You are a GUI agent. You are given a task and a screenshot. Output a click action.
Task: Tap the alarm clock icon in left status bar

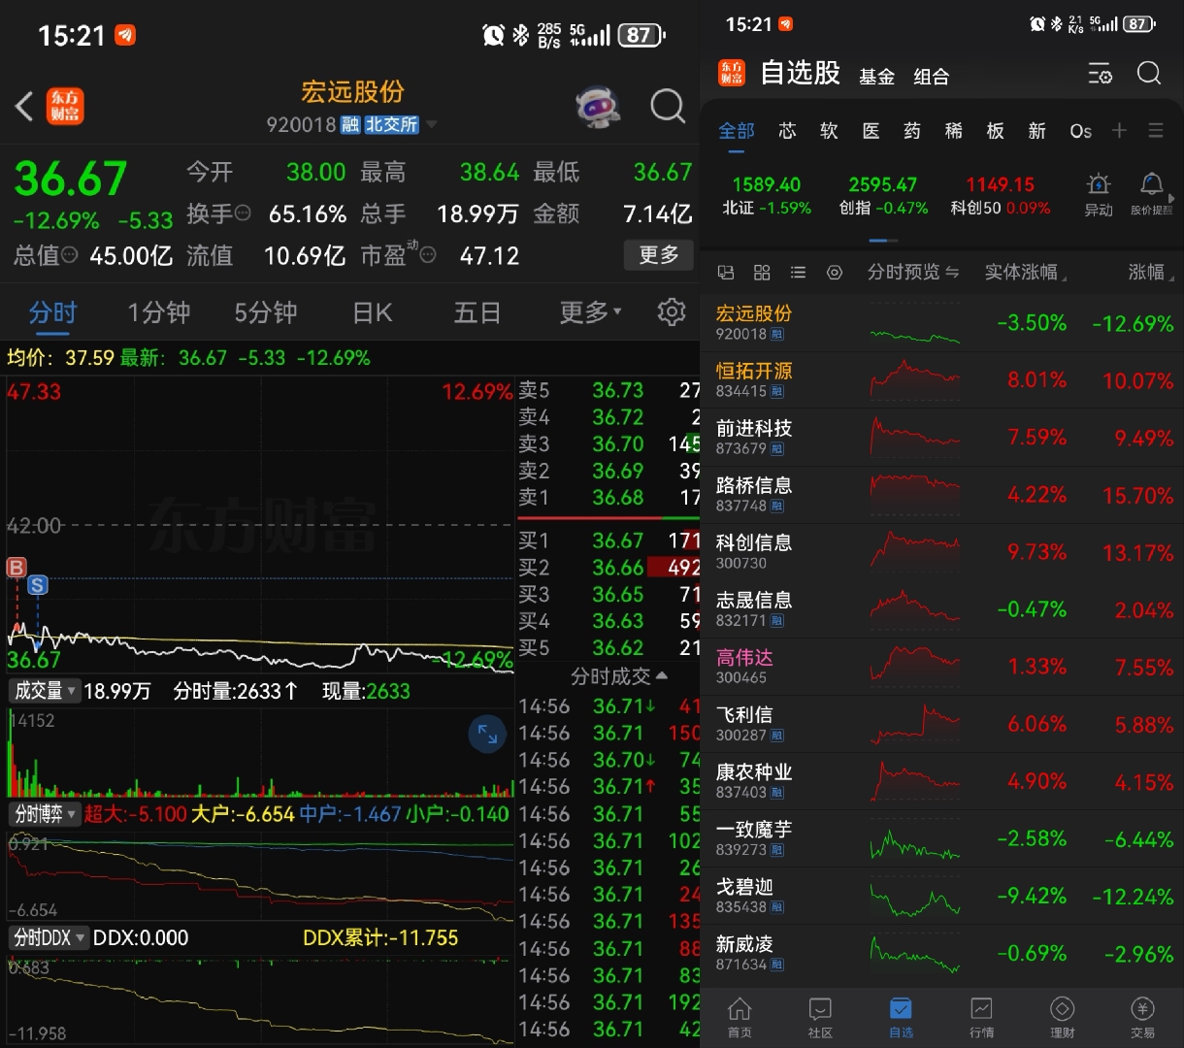(x=493, y=36)
